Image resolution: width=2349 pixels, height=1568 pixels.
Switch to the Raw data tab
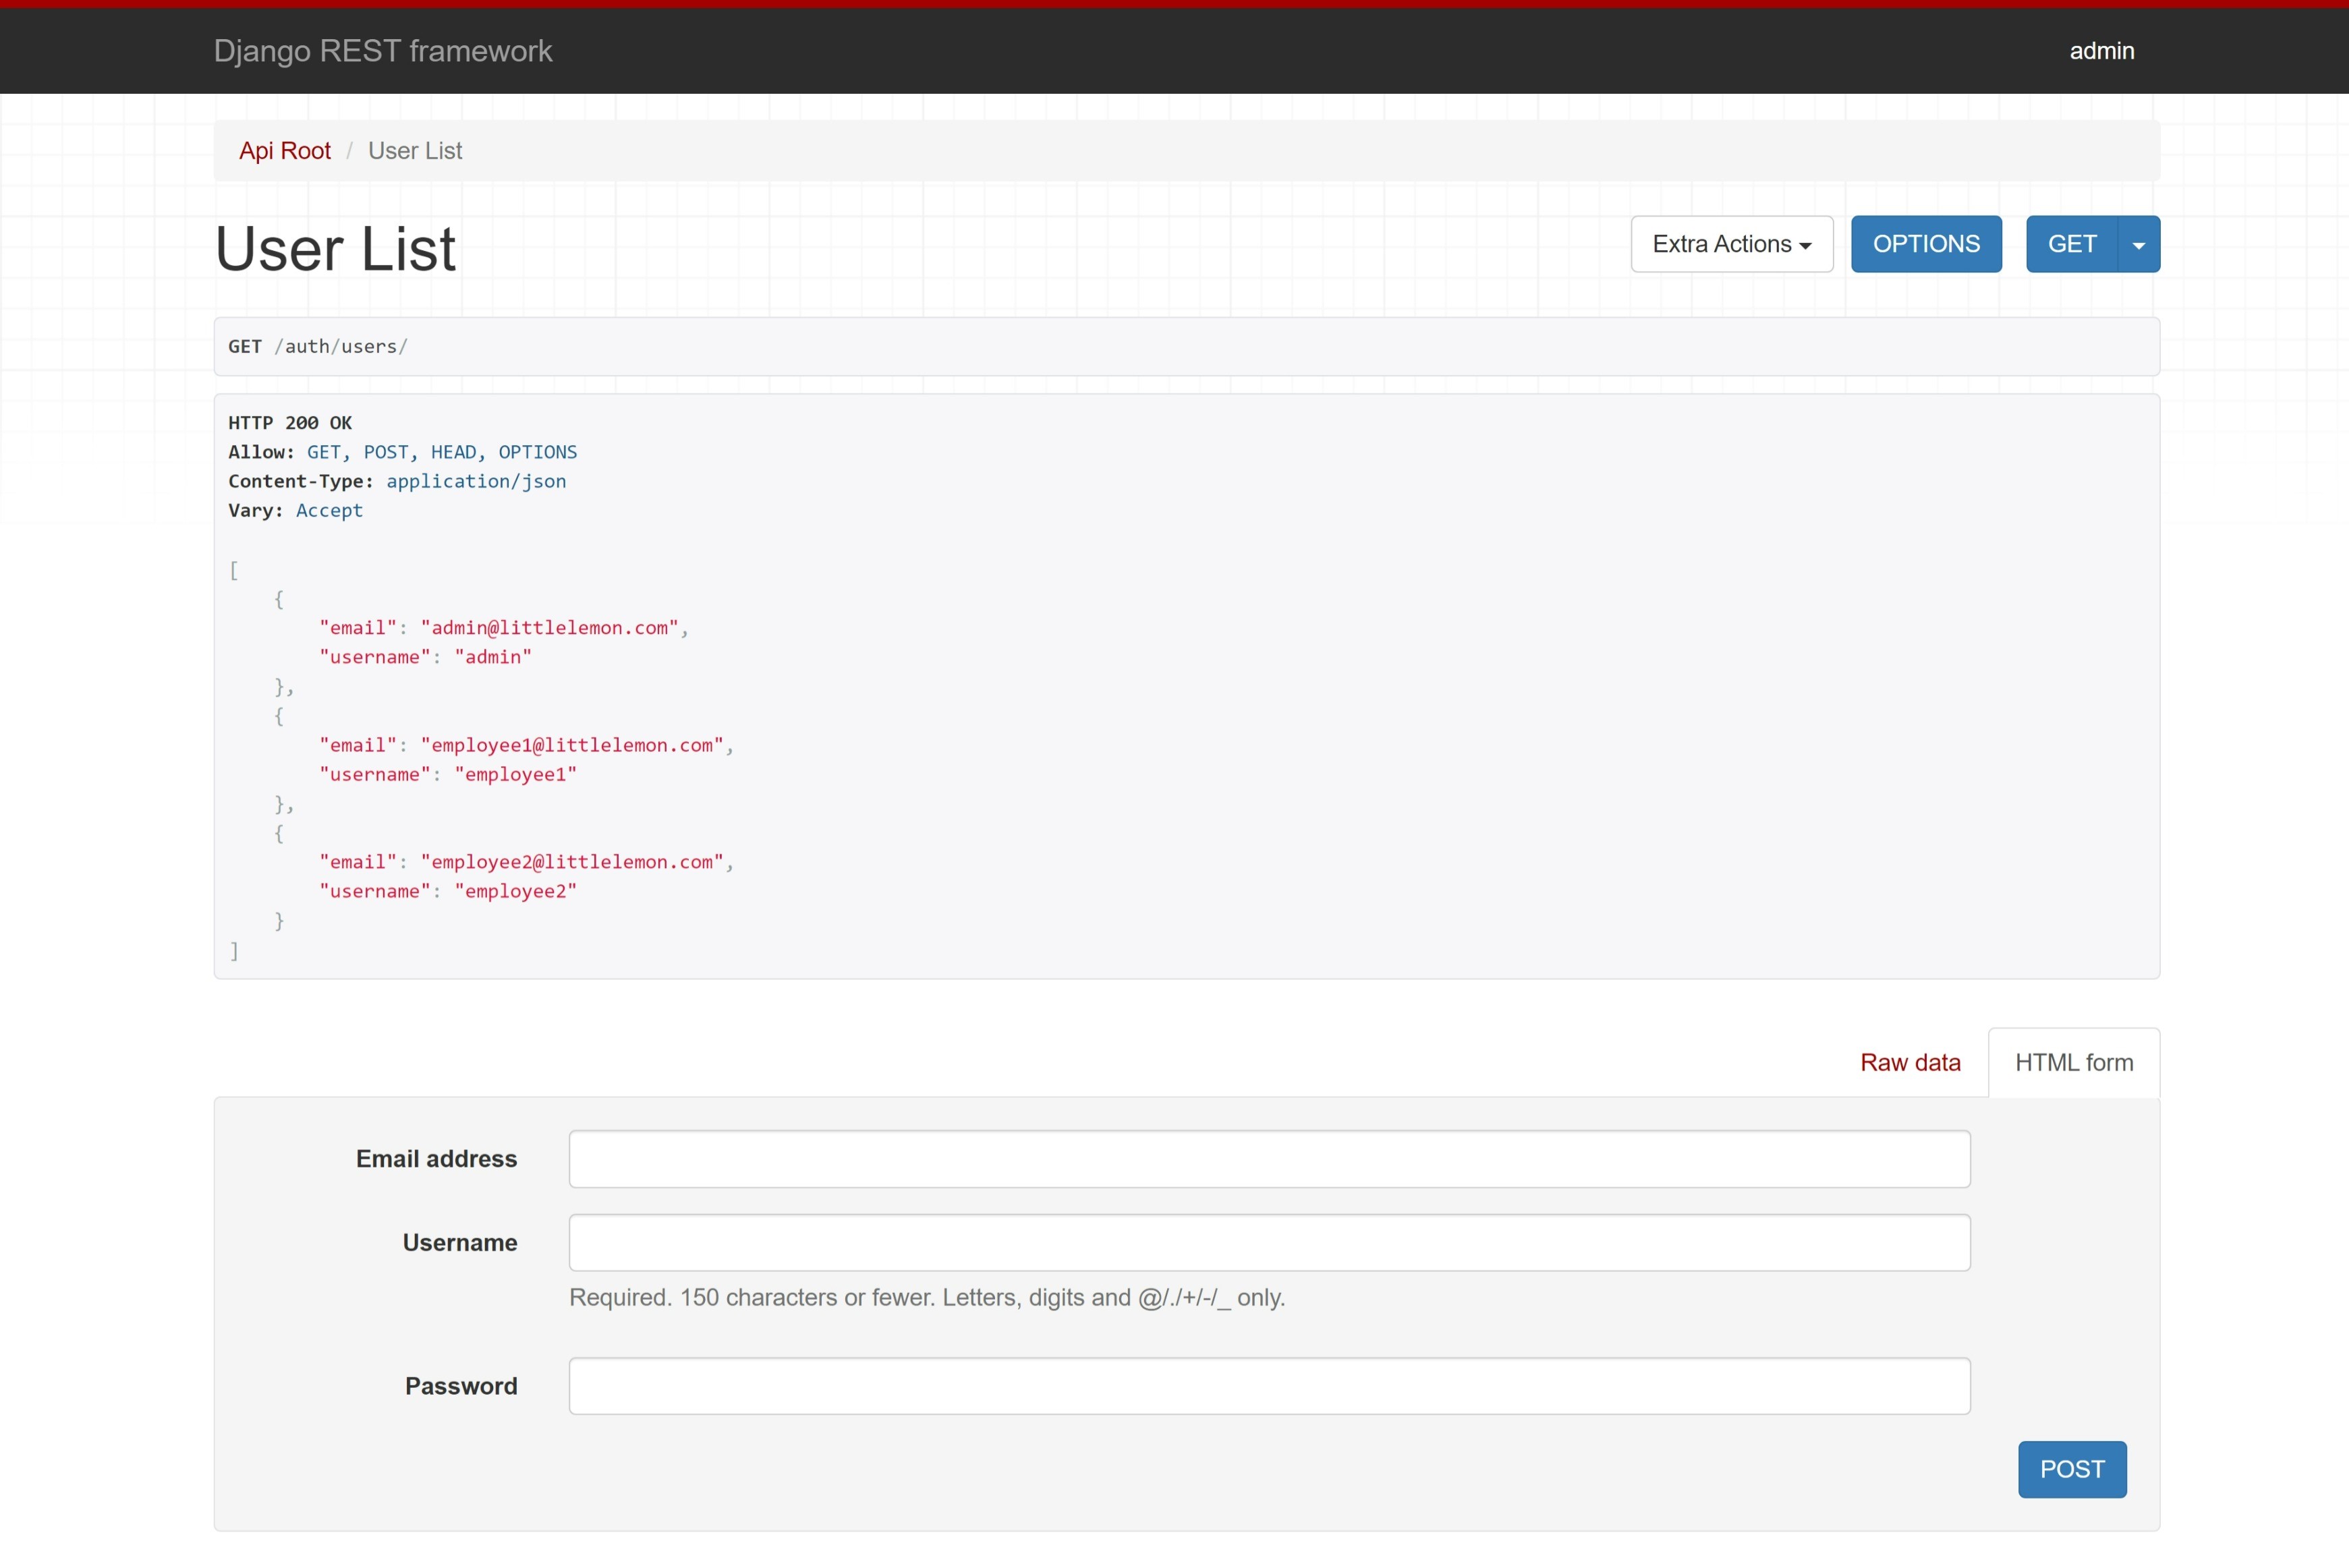click(x=1909, y=1062)
